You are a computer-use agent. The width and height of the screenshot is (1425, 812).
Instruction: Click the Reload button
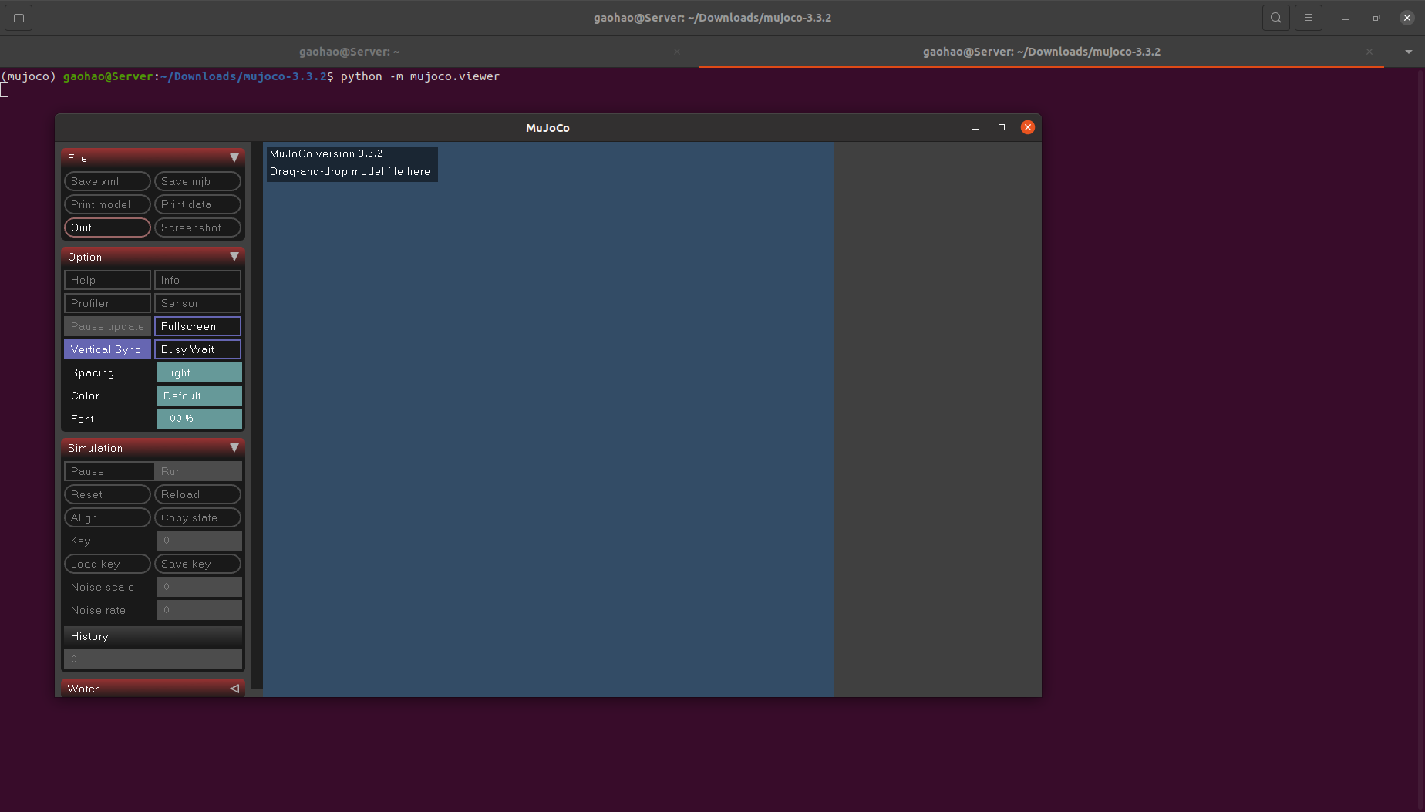click(x=197, y=494)
